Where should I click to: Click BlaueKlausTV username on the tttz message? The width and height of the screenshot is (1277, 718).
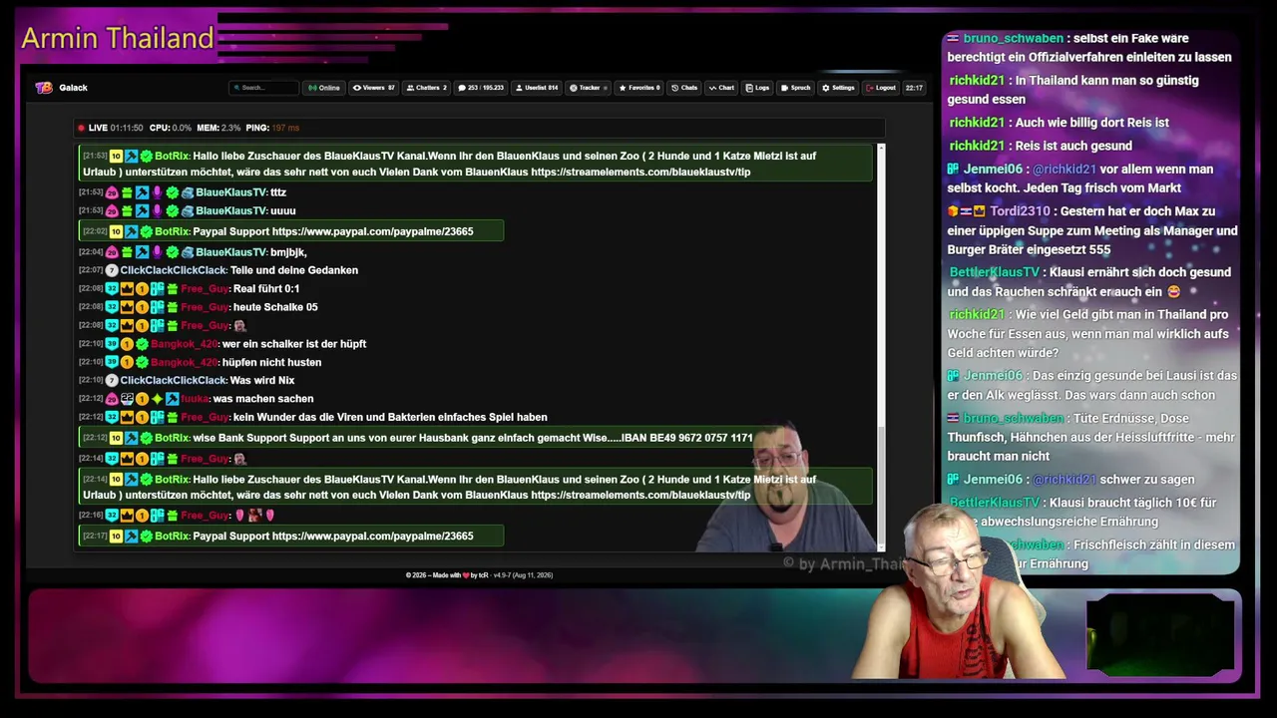pyautogui.click(x=231, y=192)
